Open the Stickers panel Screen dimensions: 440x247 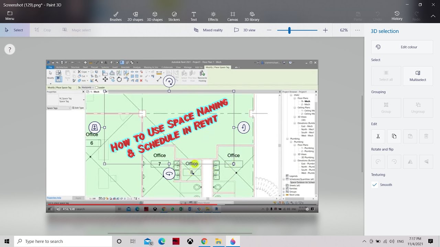[174, 16]
